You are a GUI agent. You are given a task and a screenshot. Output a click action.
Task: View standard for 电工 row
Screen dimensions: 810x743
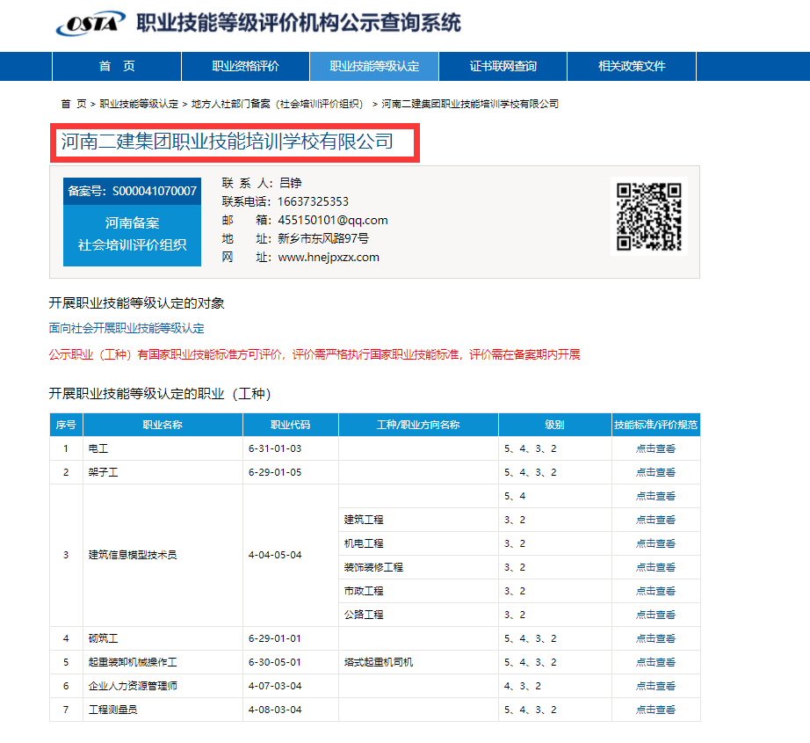click(x=655, y=448)
